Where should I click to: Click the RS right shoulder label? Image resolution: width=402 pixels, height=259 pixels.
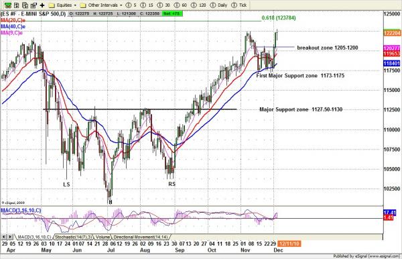172,184
